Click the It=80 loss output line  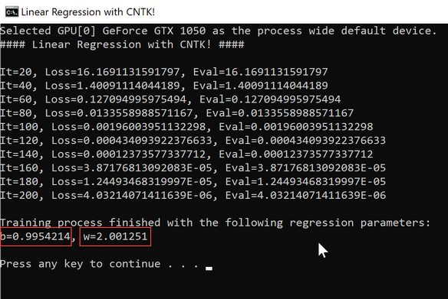click(177, 113)
